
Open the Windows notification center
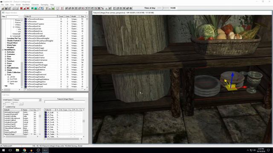tap(268, 150)
